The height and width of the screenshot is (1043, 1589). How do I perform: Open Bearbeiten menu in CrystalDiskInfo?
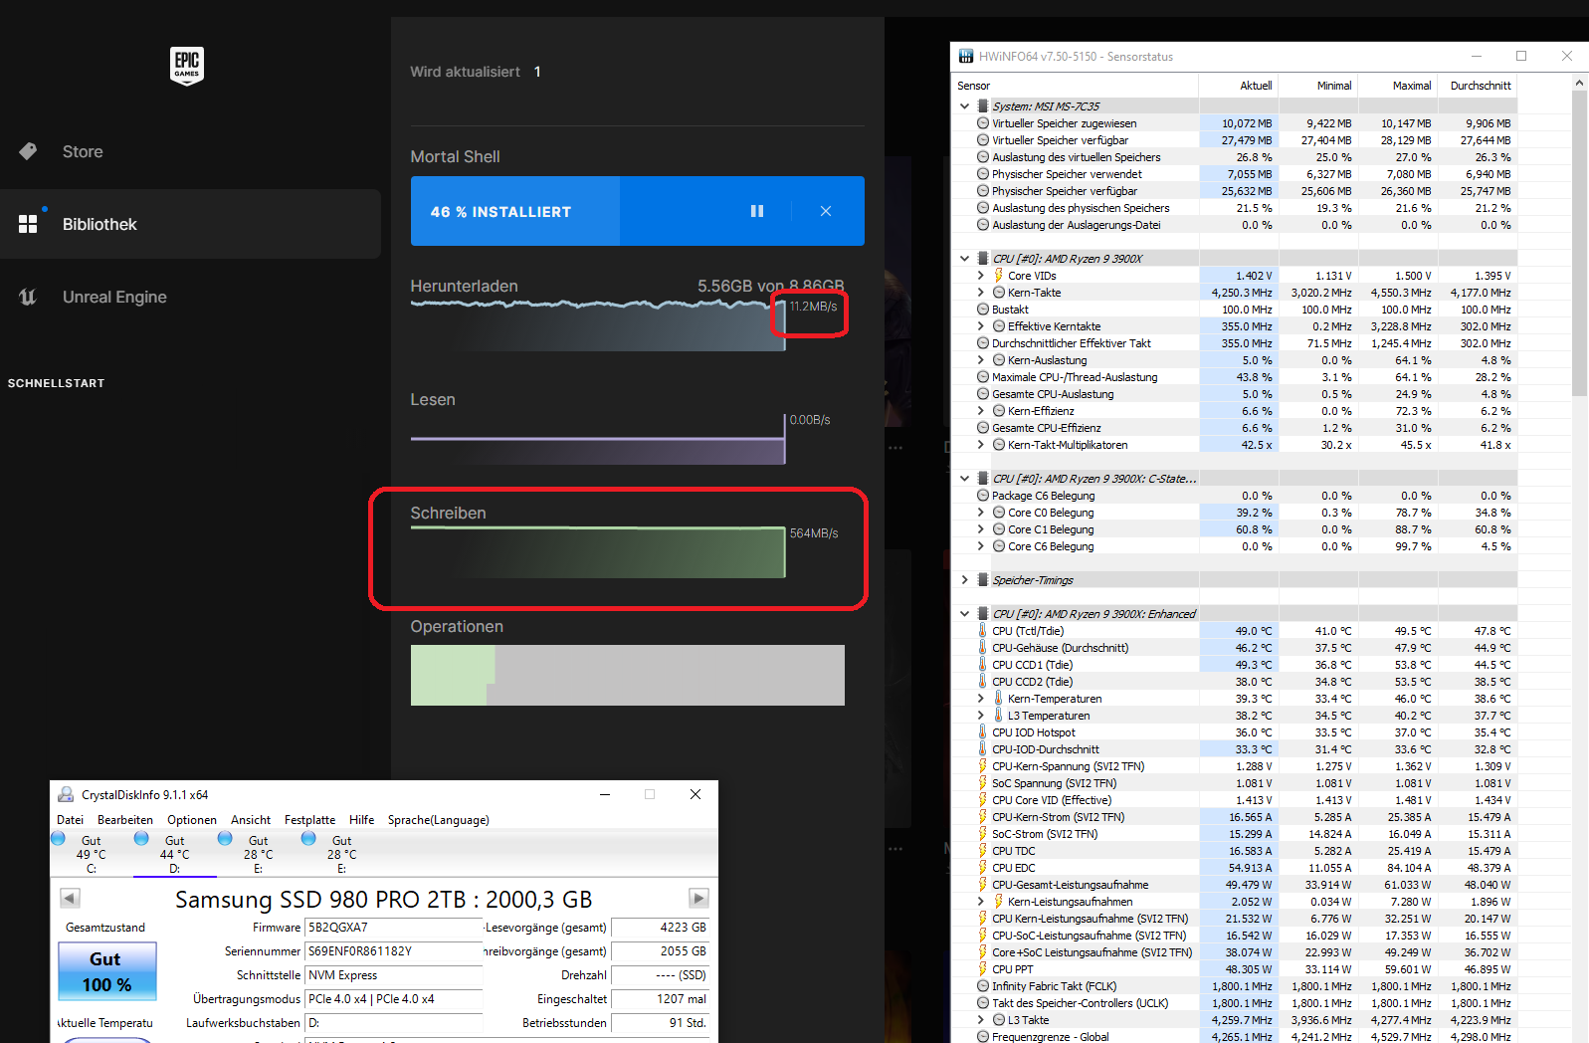125,820
